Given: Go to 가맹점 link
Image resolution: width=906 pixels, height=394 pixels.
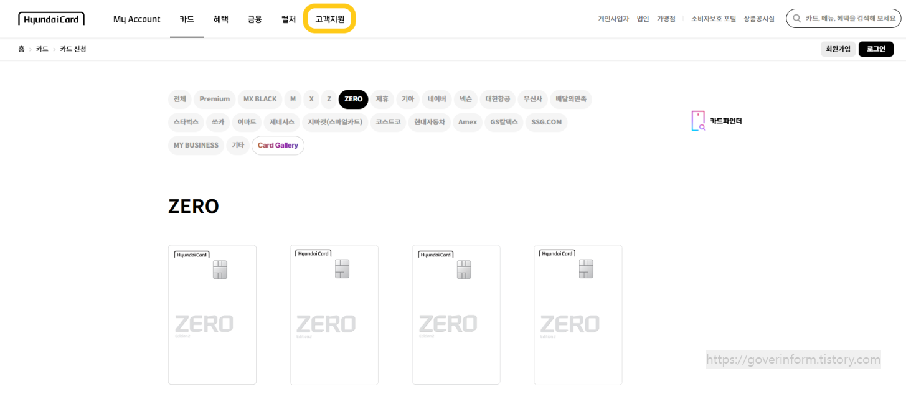Looking at the screenshot, I should (666, 19).
